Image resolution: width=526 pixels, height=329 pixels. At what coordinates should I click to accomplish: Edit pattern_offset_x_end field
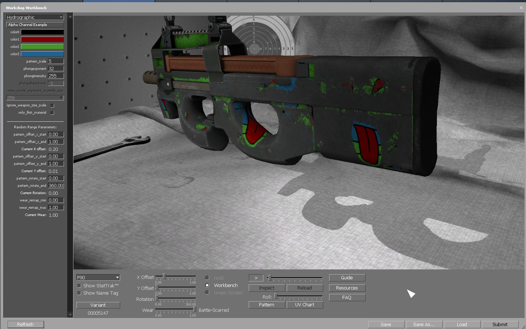point(56,141)
